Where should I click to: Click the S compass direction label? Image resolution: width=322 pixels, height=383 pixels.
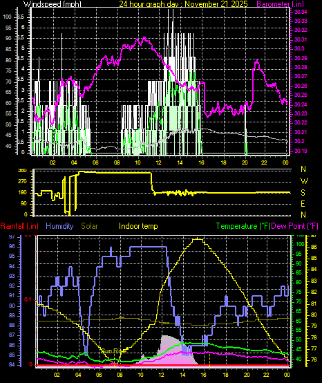(x=303, y=193)
